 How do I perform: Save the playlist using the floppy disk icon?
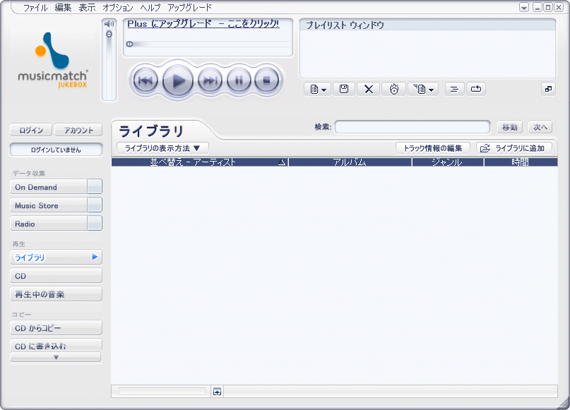click(343, 89)
